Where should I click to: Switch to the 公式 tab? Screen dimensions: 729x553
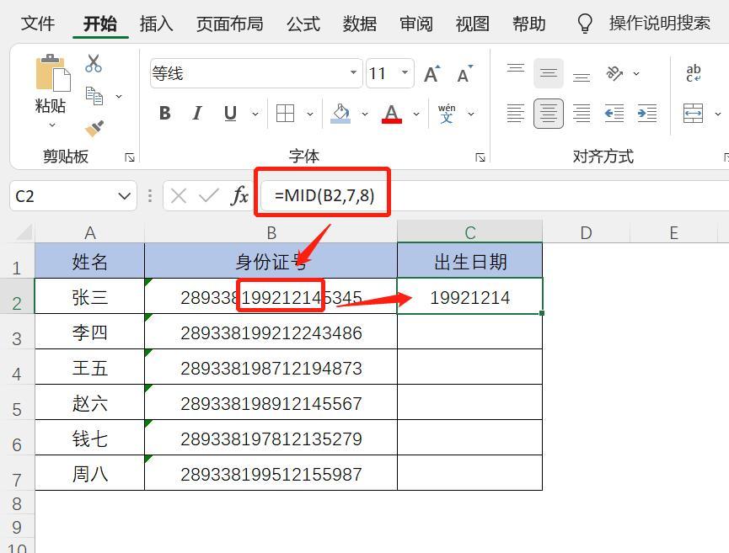tap(303, 24)
